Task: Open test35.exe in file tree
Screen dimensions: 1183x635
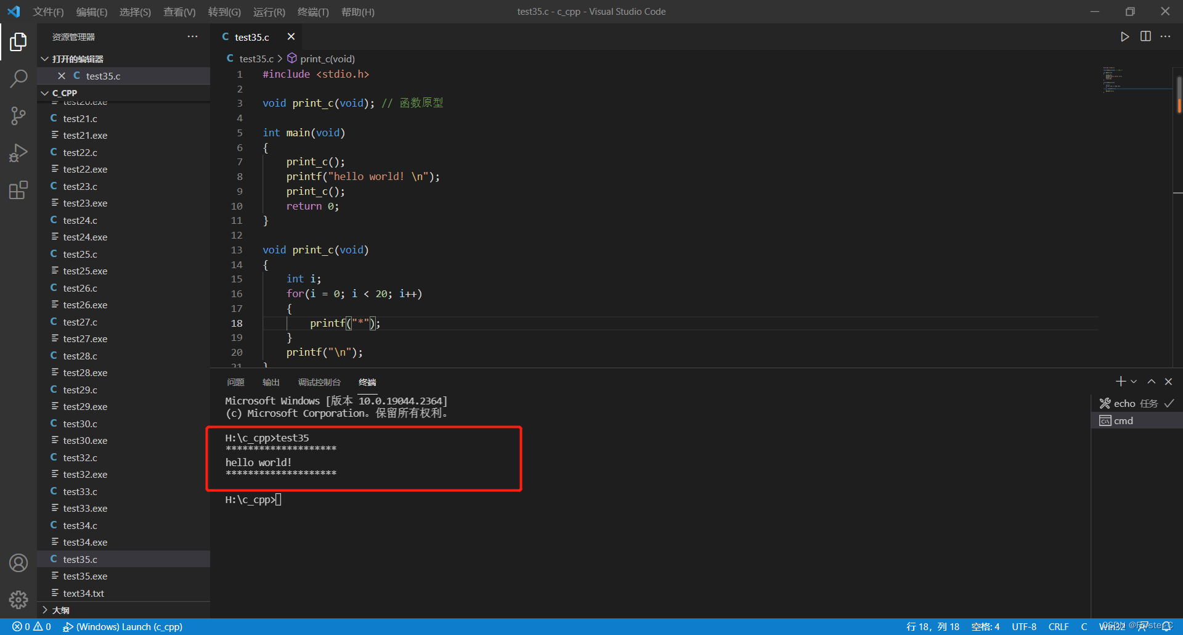Action: coord(123,576)
